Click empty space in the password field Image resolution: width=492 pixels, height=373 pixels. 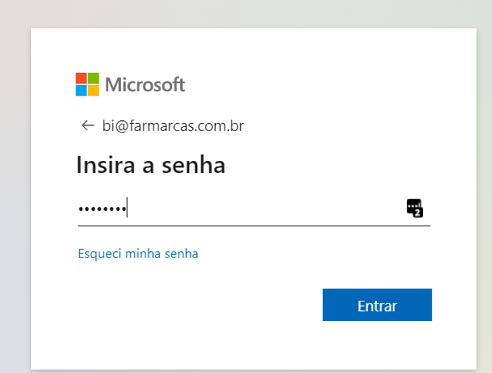(271, 208)
